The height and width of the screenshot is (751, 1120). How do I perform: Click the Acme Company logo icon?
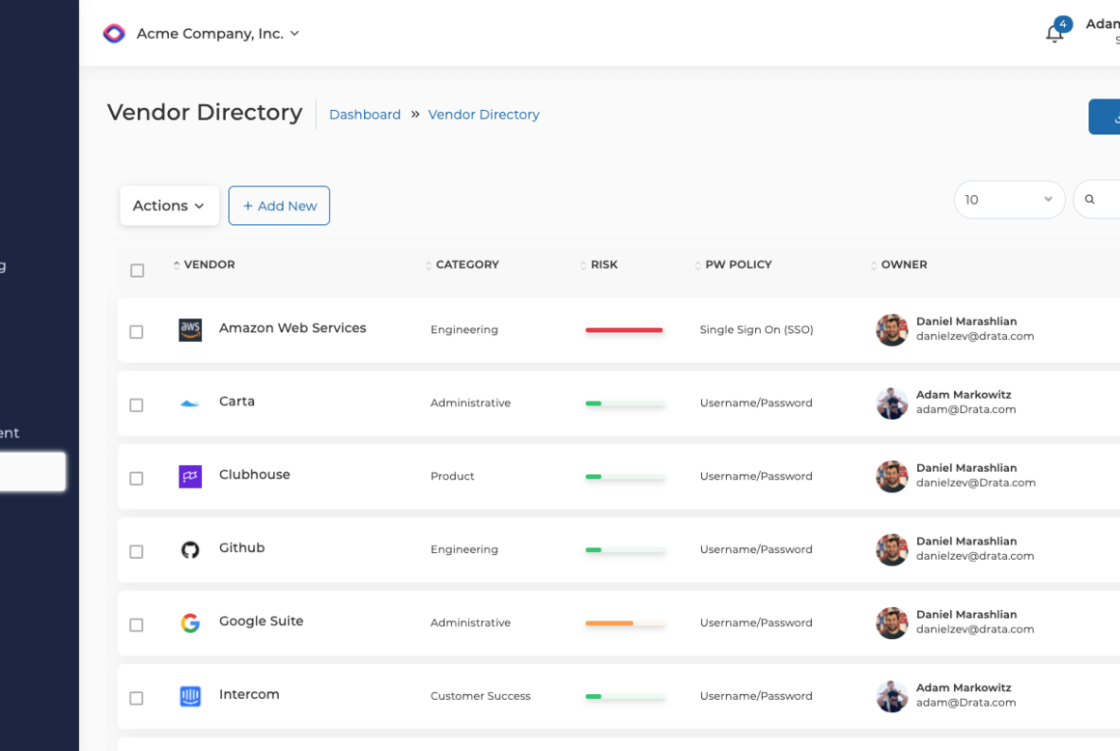(114, 33)
